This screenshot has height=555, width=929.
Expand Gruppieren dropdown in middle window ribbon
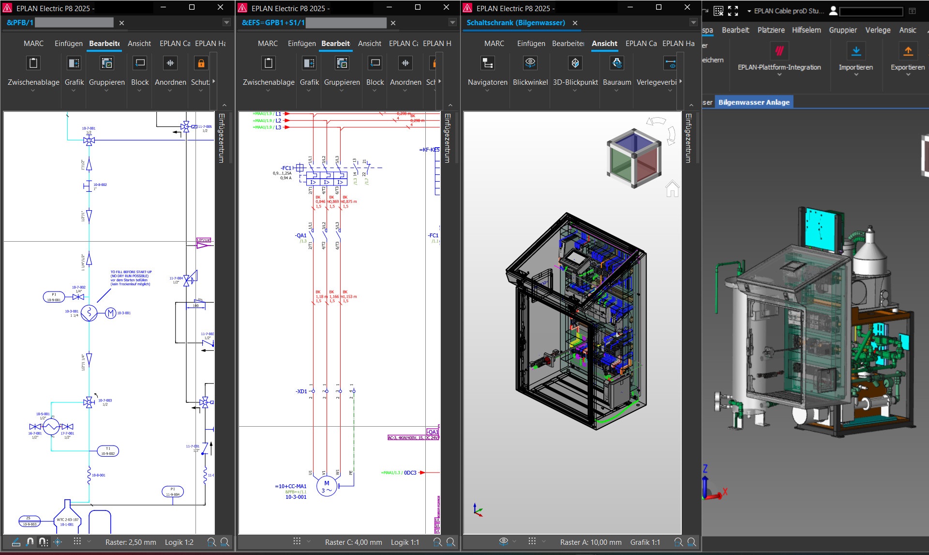point(342,91)
